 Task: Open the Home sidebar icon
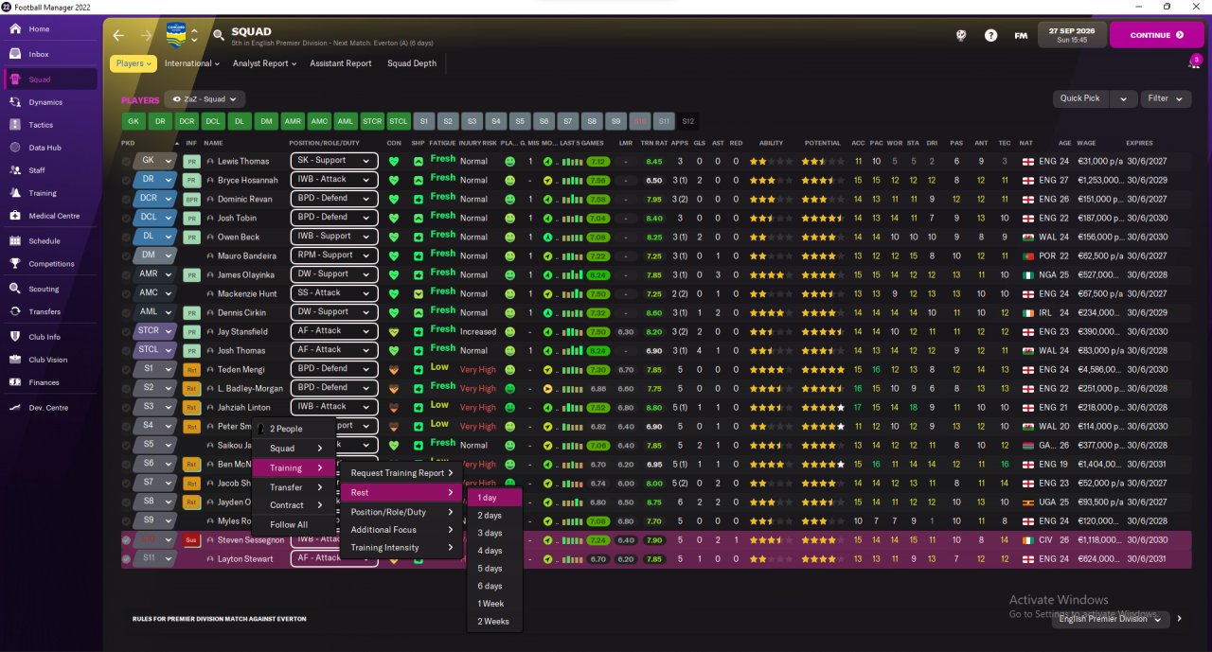(x=16, y=29)
